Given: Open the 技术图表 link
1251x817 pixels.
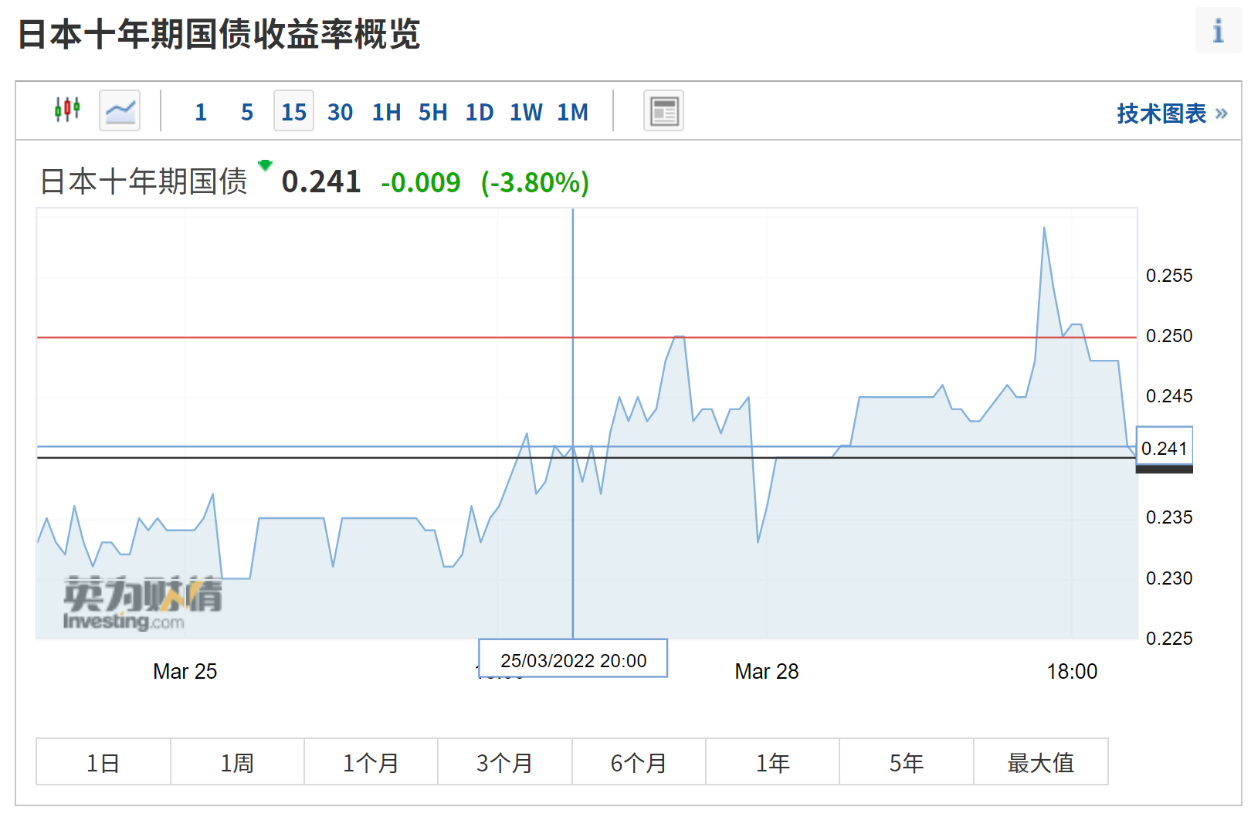Looking at the screenshot, I should tap(1171, 114).
